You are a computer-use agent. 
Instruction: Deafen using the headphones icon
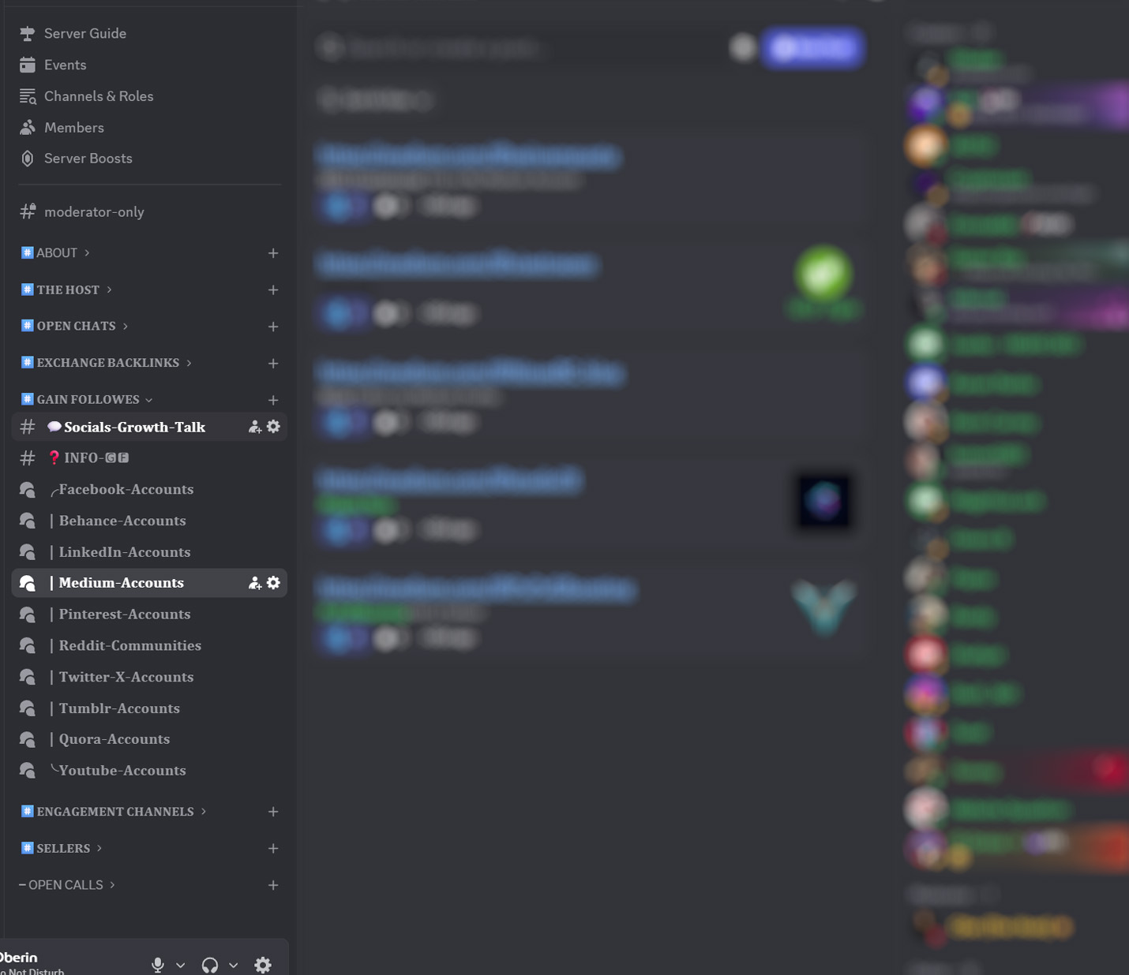tap(210, 965)
